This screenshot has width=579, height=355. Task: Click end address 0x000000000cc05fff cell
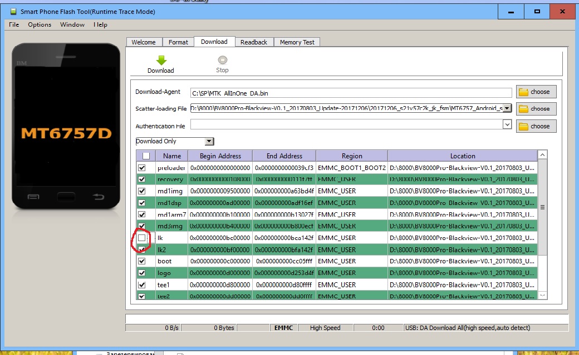pyautogui.click(x=284, y=261)
